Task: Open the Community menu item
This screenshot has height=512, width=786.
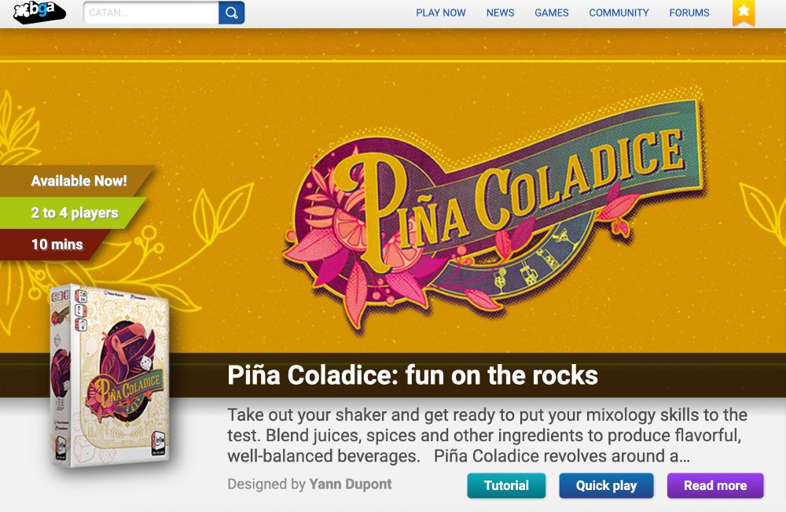Action: (619, 13)
